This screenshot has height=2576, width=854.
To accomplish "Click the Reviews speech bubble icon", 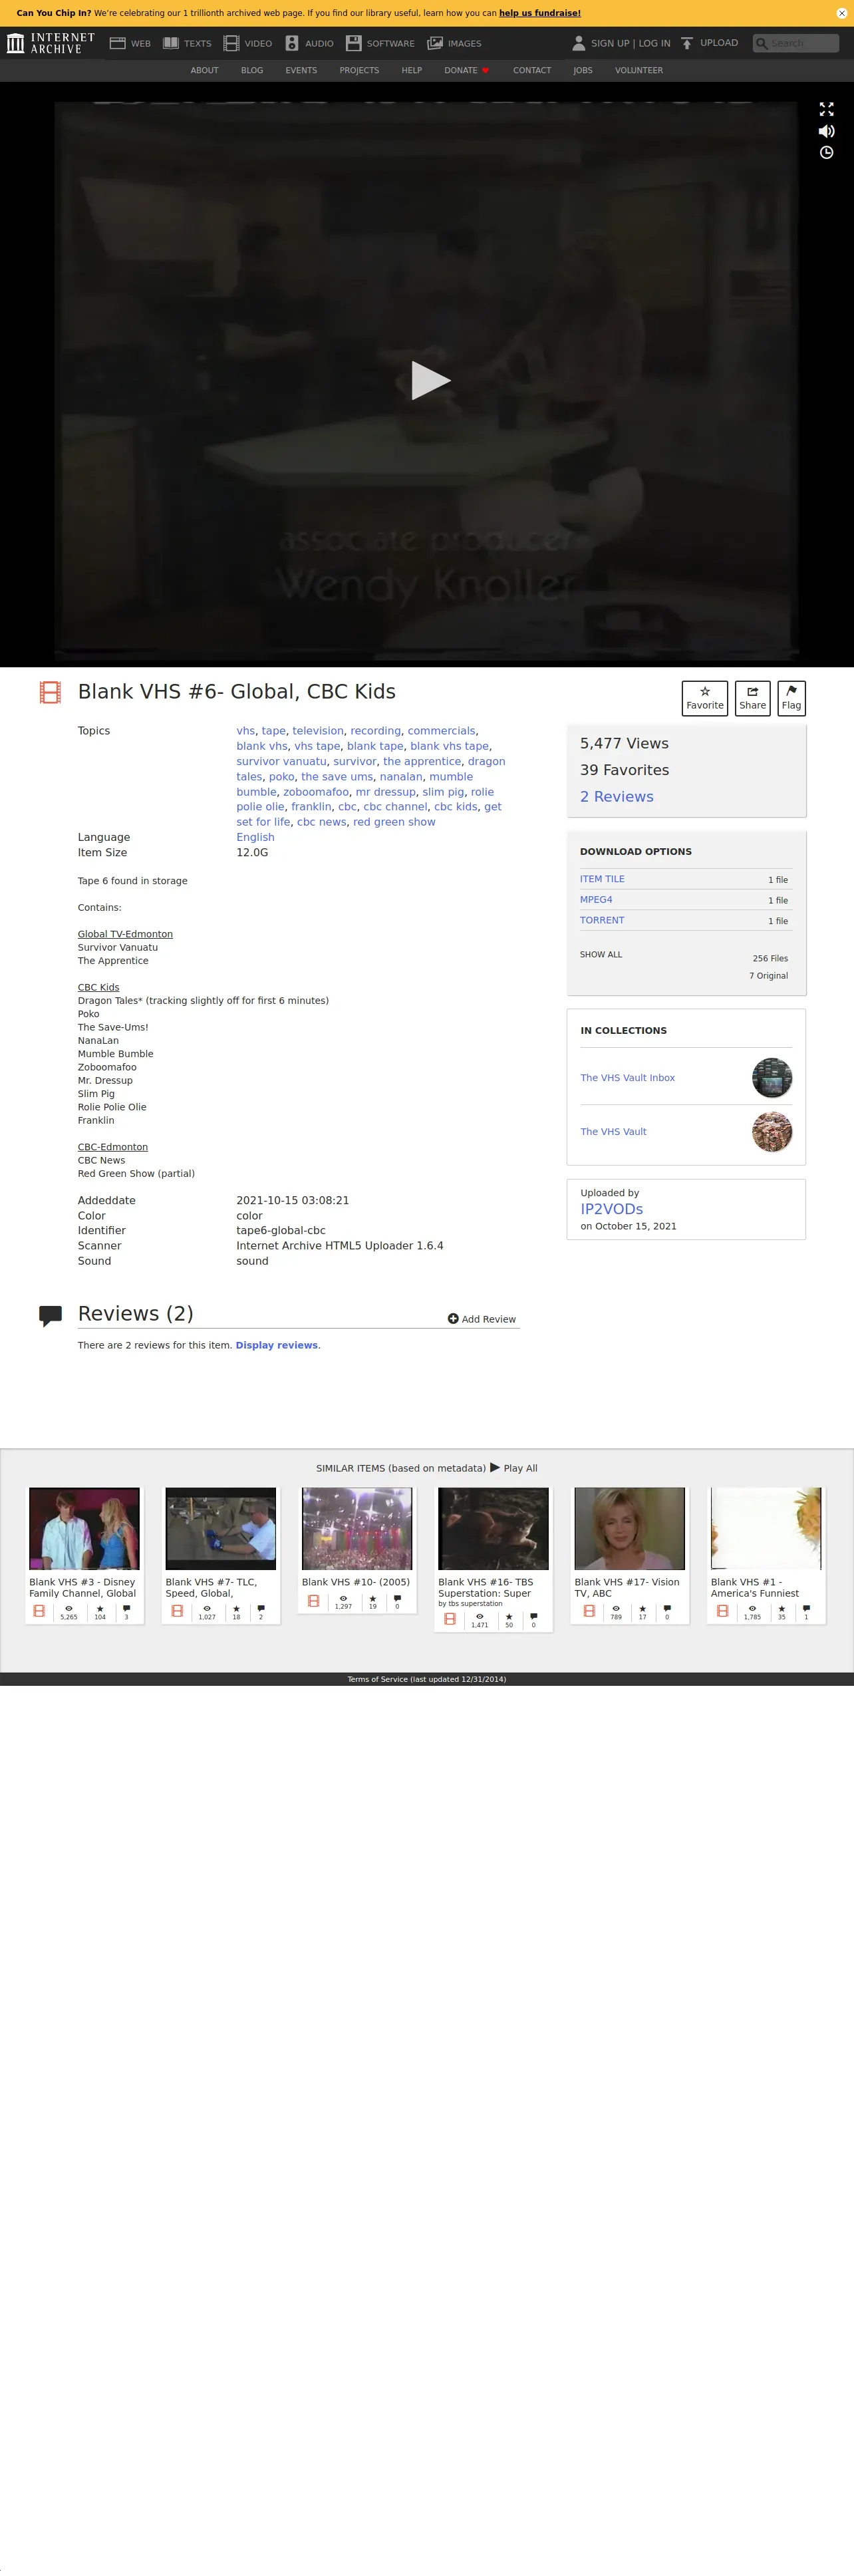I will click(x=50, y=1316).
